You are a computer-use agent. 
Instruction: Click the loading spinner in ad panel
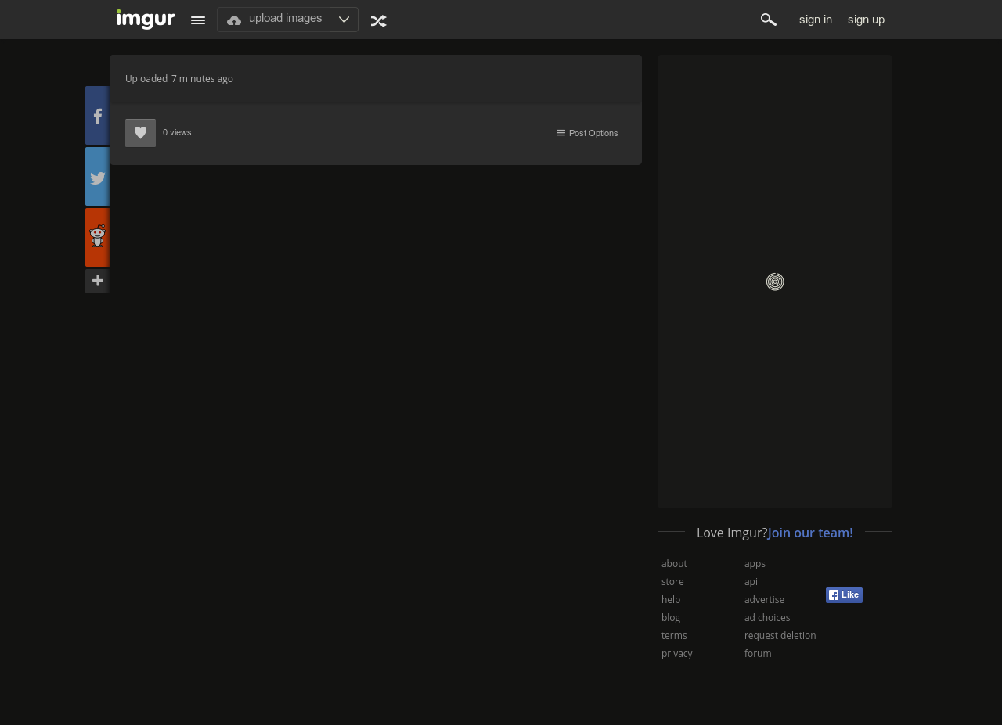(x=775, y=282)
